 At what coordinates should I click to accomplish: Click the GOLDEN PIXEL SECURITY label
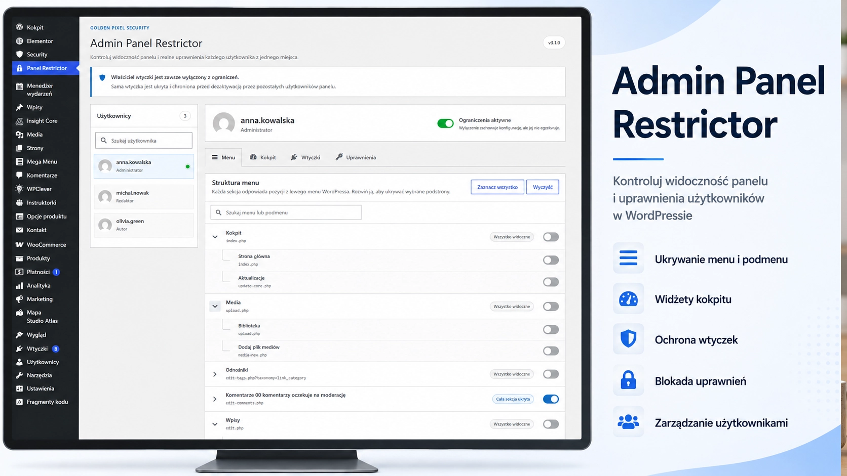(x=120, y=28)
